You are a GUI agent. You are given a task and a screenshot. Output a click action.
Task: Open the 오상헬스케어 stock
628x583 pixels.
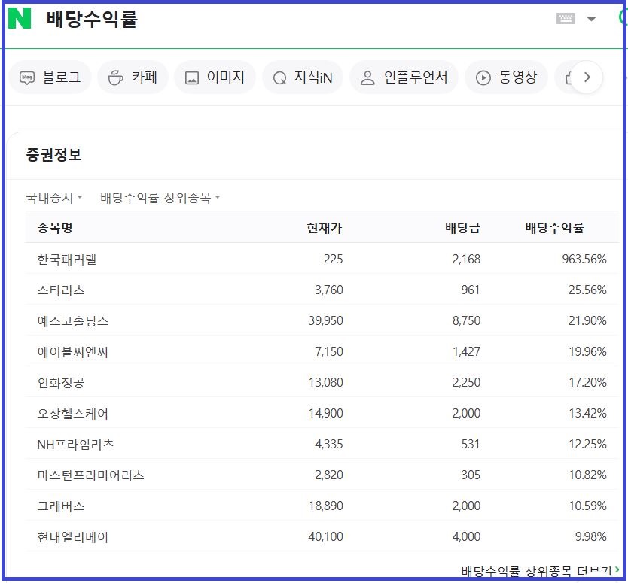[73, 413]
